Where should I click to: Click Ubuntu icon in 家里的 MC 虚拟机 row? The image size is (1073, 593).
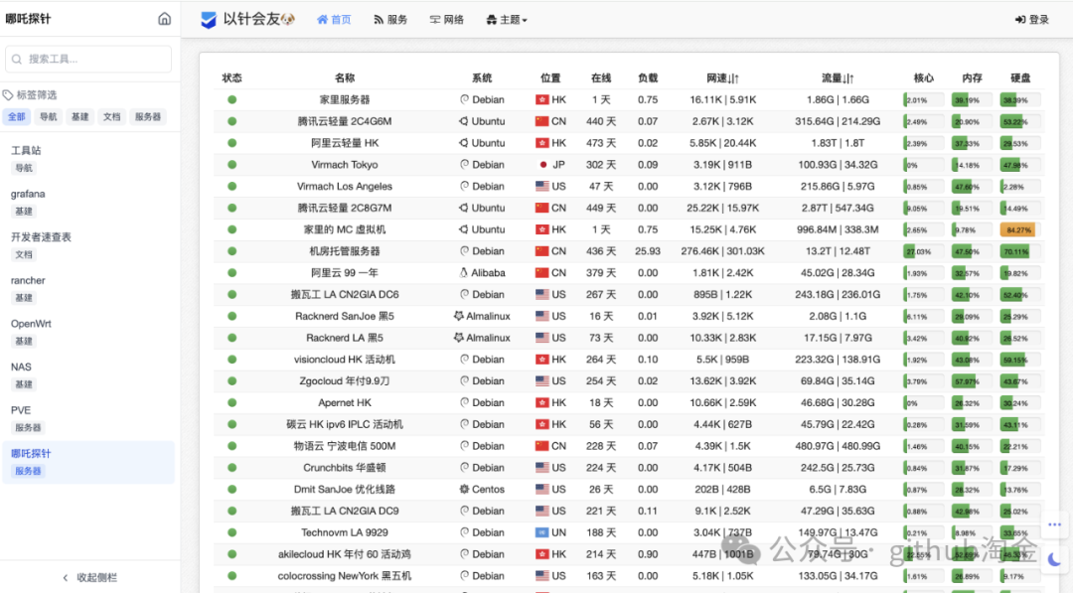pos(463,229)
